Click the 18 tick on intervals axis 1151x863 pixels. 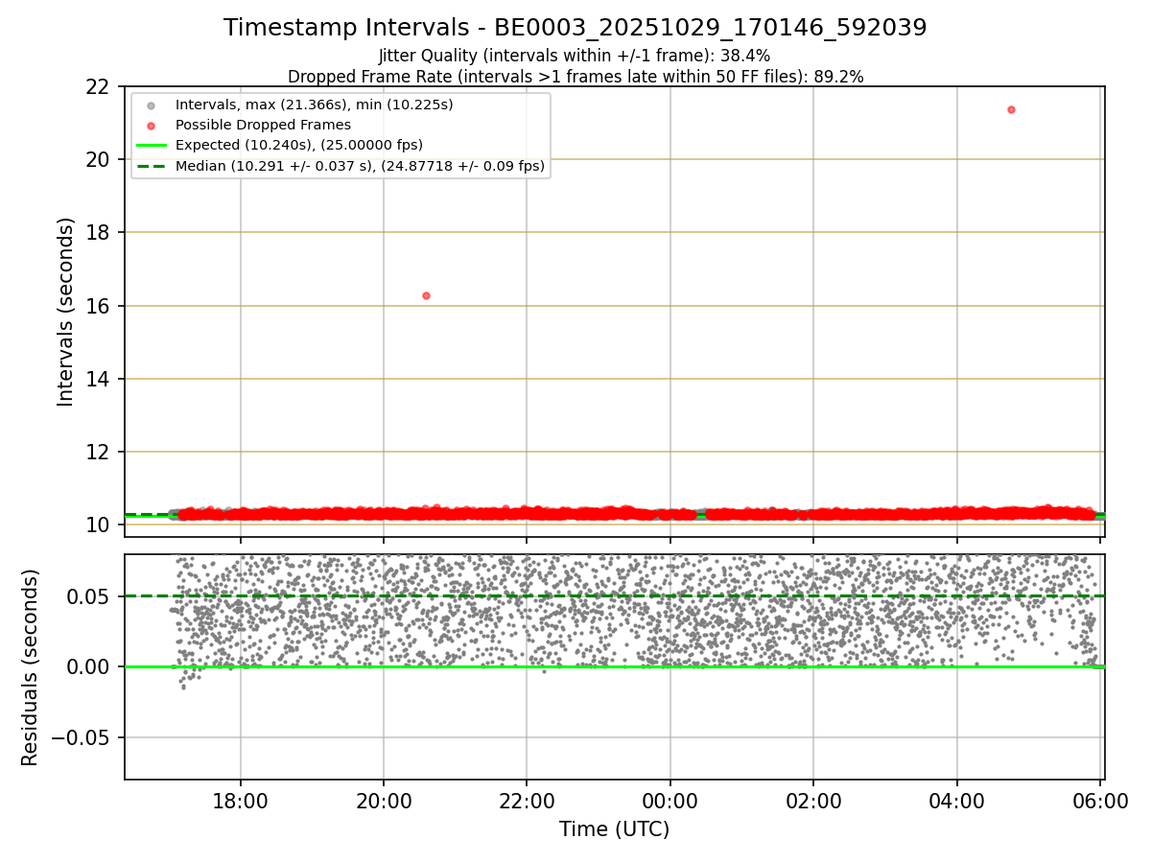(x=98, y=232)
